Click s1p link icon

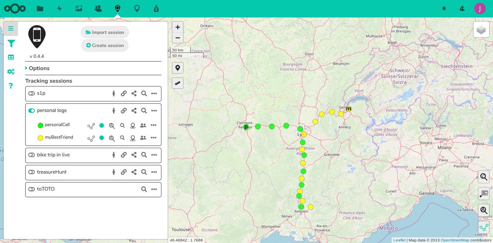[x=124, y=94]
